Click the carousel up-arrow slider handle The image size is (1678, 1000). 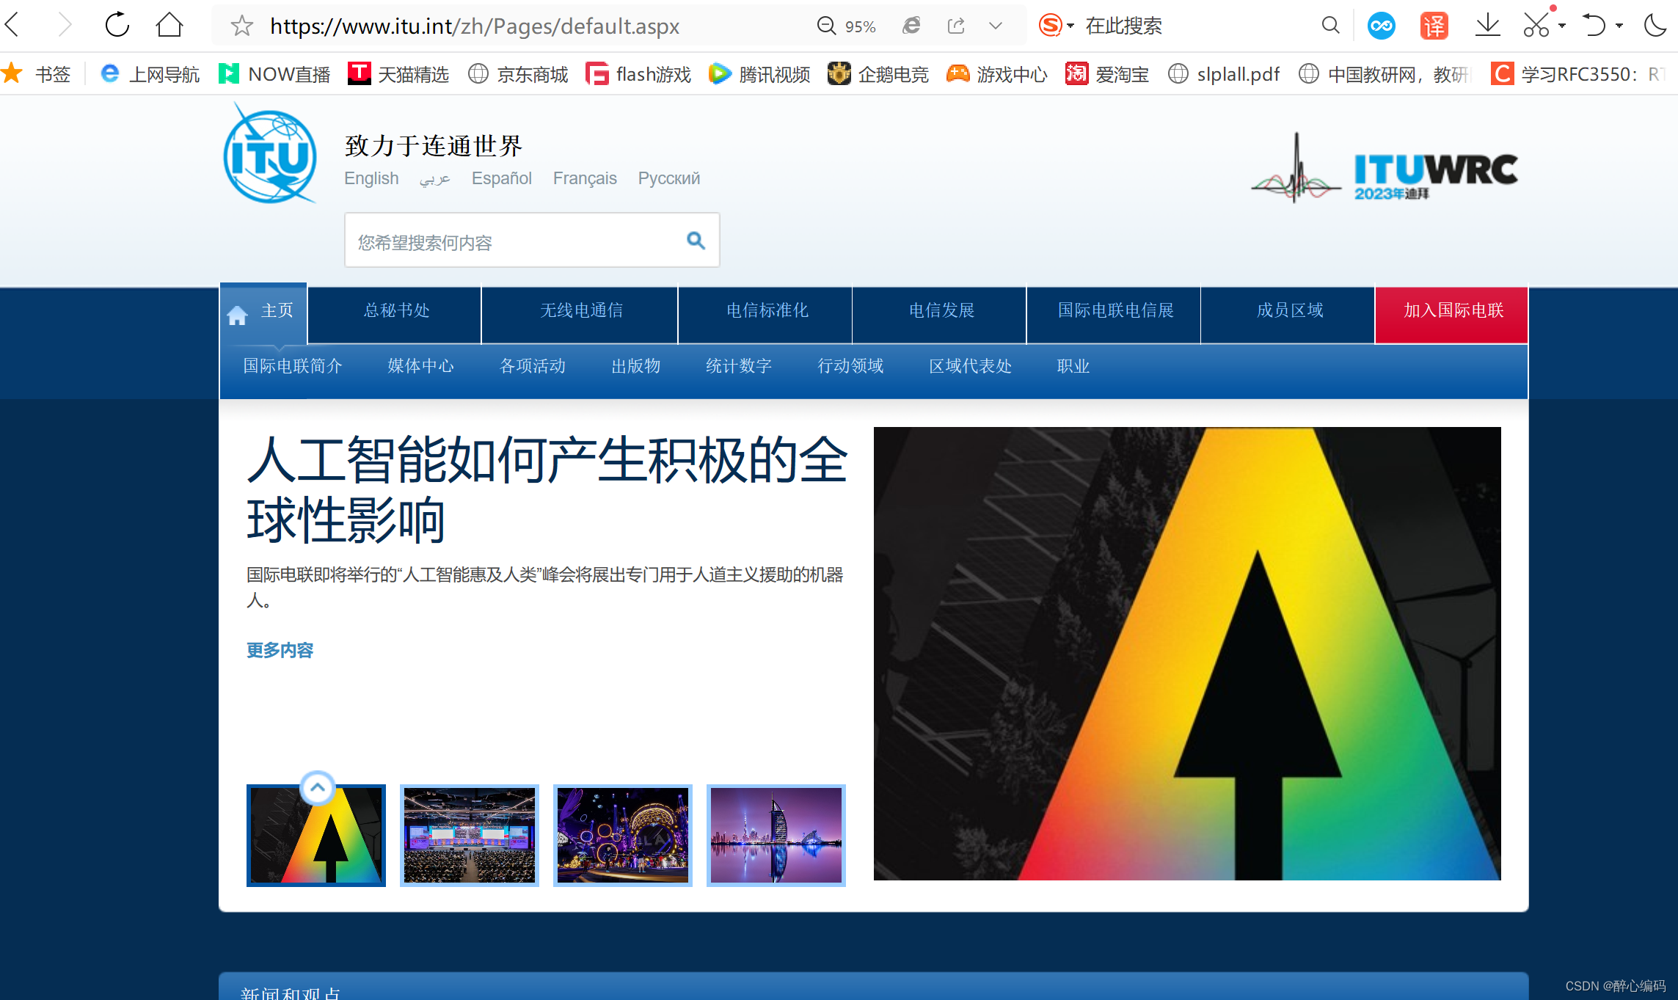pos(318,788)
